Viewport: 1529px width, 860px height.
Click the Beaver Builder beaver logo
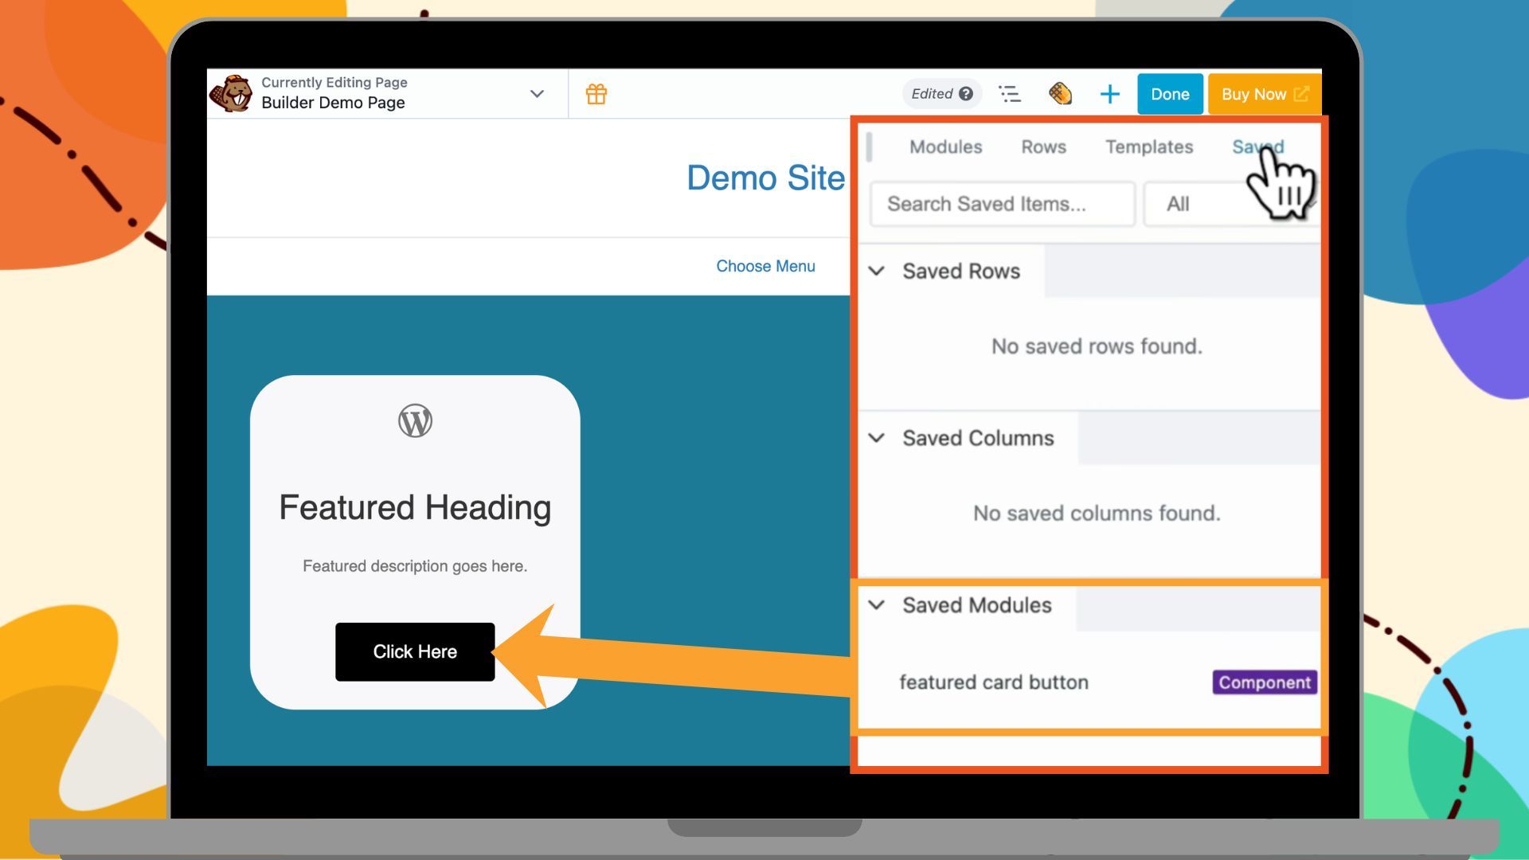tap(231, 94)
